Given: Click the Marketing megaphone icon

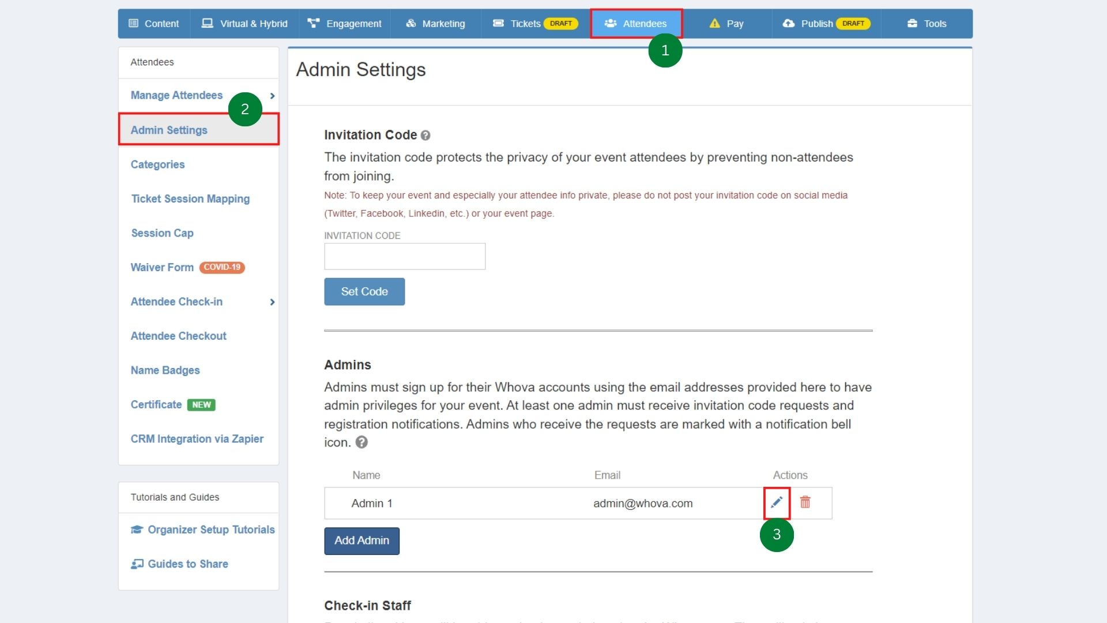Looking at the screenshot, I should (x=411, y=24).
